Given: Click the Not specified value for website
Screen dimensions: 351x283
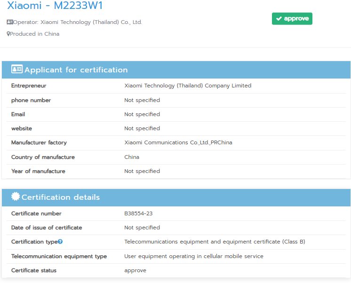Looking at the screenshot, I should click(142, 128).
